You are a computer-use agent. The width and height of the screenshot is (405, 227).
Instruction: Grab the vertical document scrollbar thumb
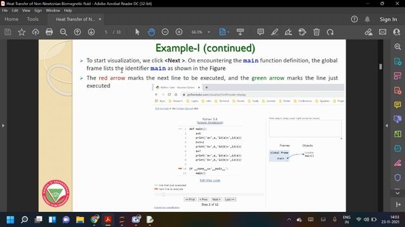click(380, 66)
